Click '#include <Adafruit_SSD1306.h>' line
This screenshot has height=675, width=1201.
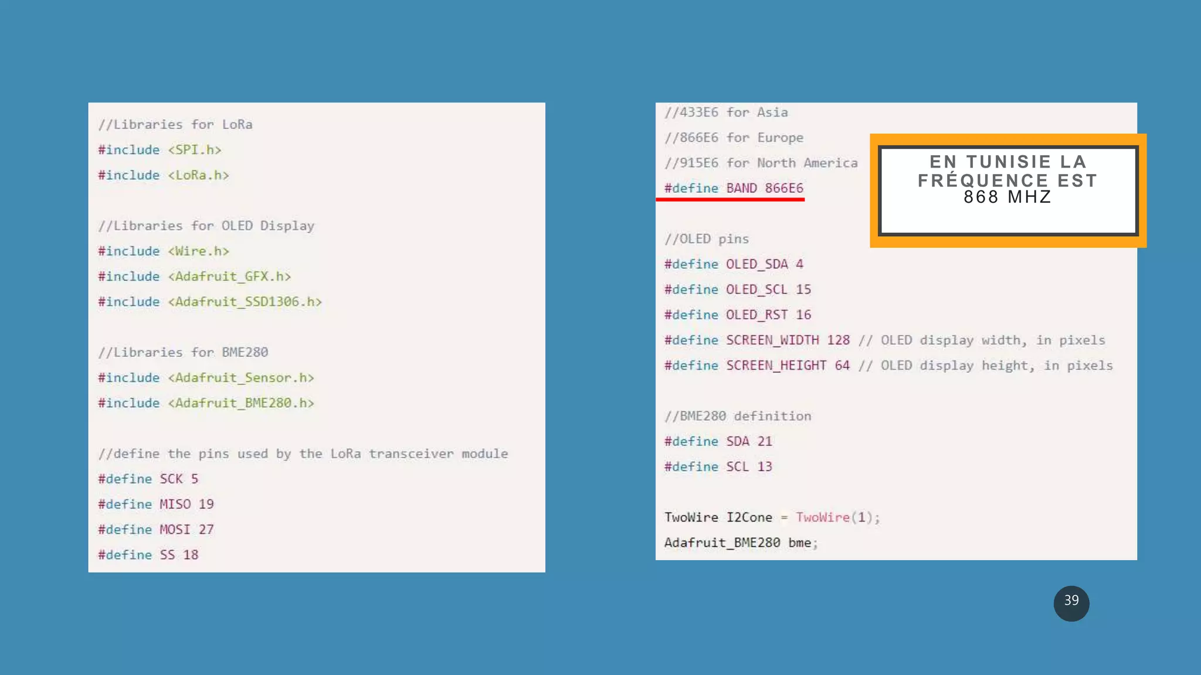coord(209,302)
